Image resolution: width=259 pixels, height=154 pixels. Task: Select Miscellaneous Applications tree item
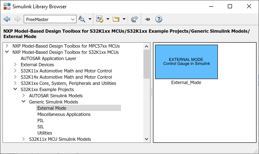pyautogui.click(x=64, y=114)
